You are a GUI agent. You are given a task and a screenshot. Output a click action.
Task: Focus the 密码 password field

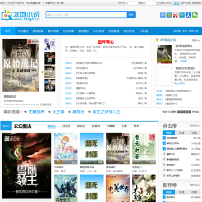151,3
